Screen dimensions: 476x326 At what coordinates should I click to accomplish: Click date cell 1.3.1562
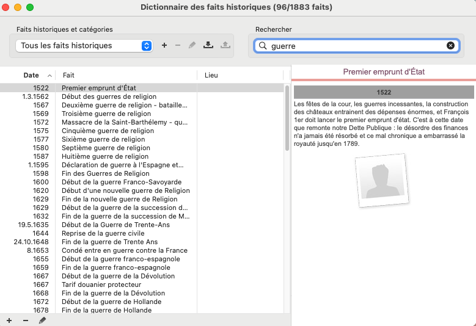click(x=35, y=96)
